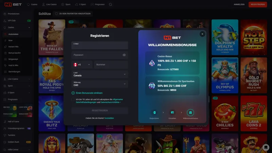Click the New games sidebar icon
The image size is (272, 153).
pyautogui.click(x=5, y=40)
